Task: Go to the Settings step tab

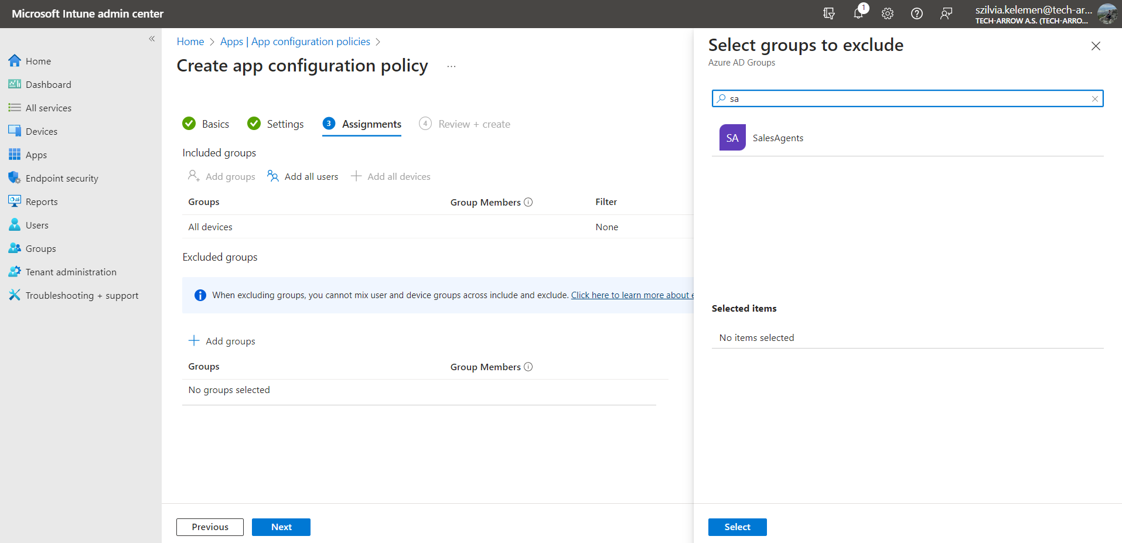Action: [x=276, y=124]
